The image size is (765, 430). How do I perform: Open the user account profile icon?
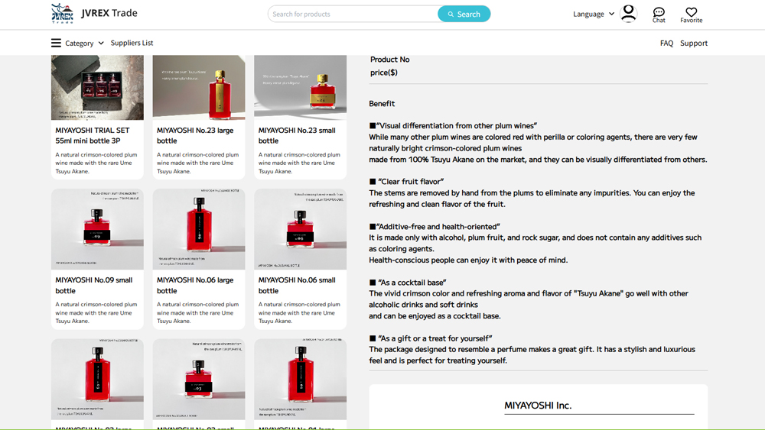coord(628,13)
